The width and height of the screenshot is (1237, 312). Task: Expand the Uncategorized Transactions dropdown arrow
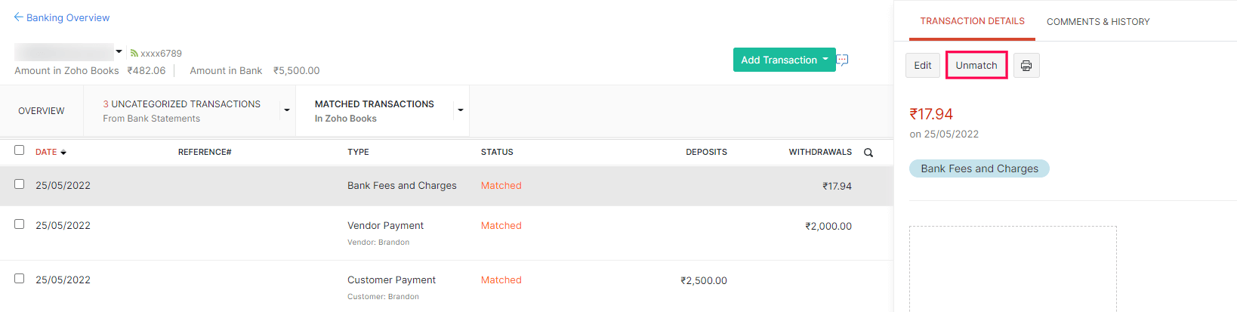coord(287,110)
